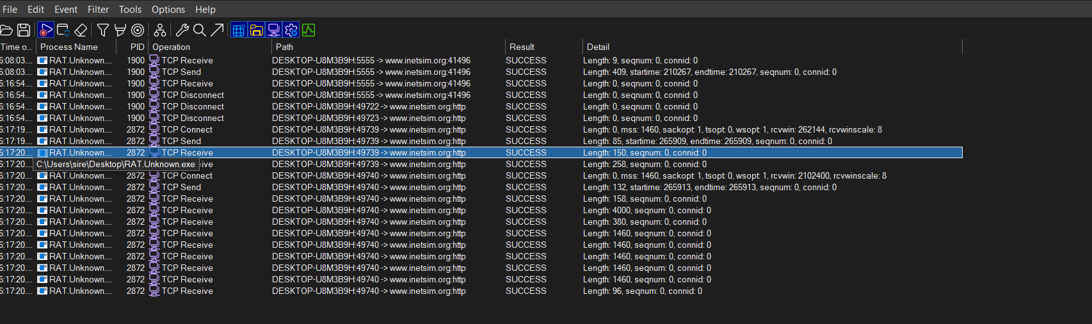Toggle the Capture events button

coord(45,30)
